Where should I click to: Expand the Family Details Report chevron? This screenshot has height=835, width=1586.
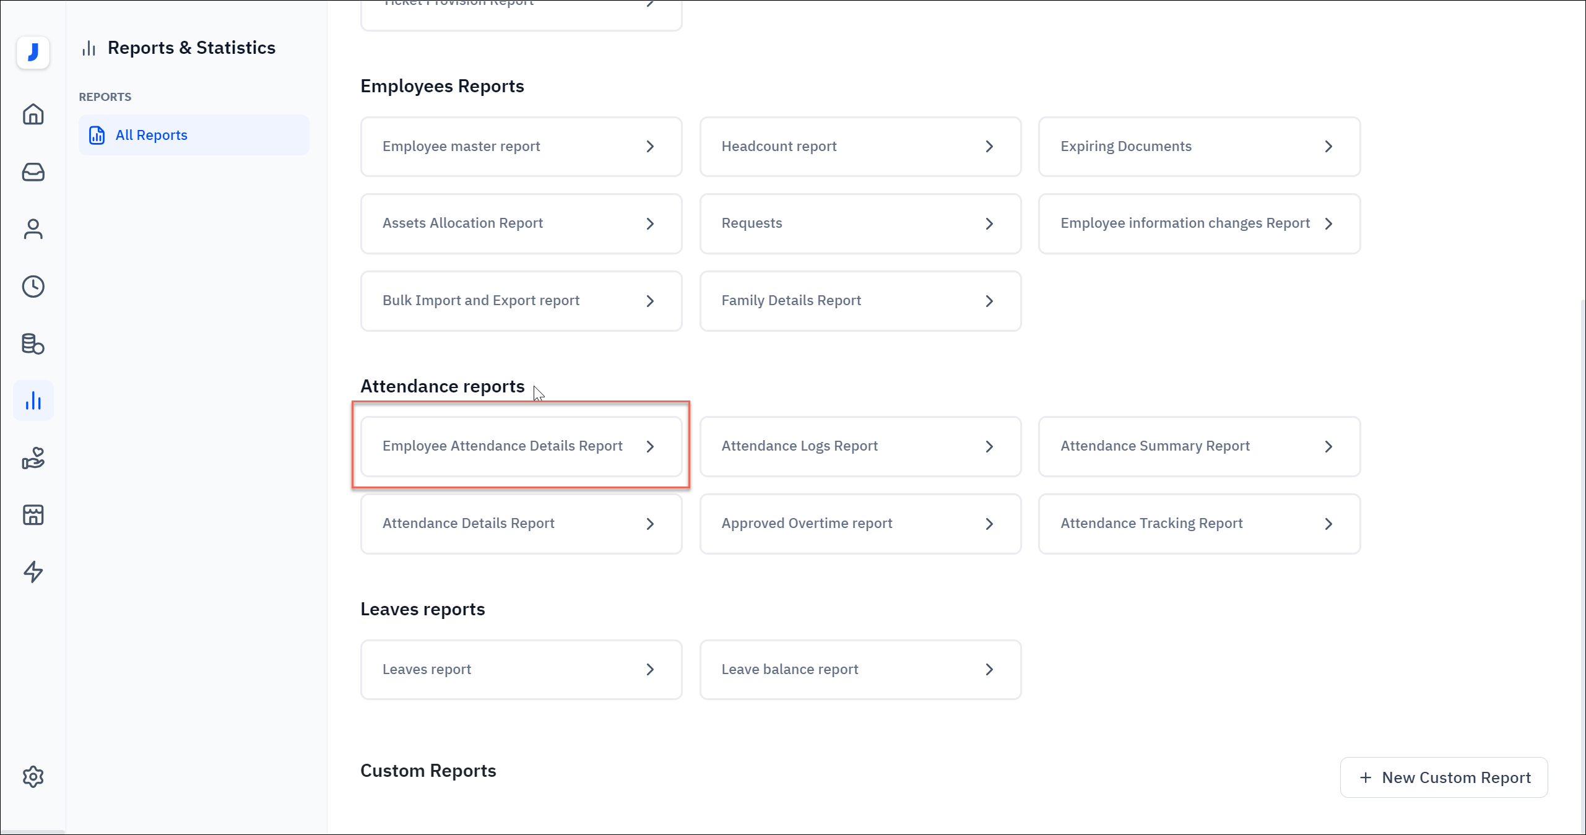pyautogui.click(x=989, y=301)
